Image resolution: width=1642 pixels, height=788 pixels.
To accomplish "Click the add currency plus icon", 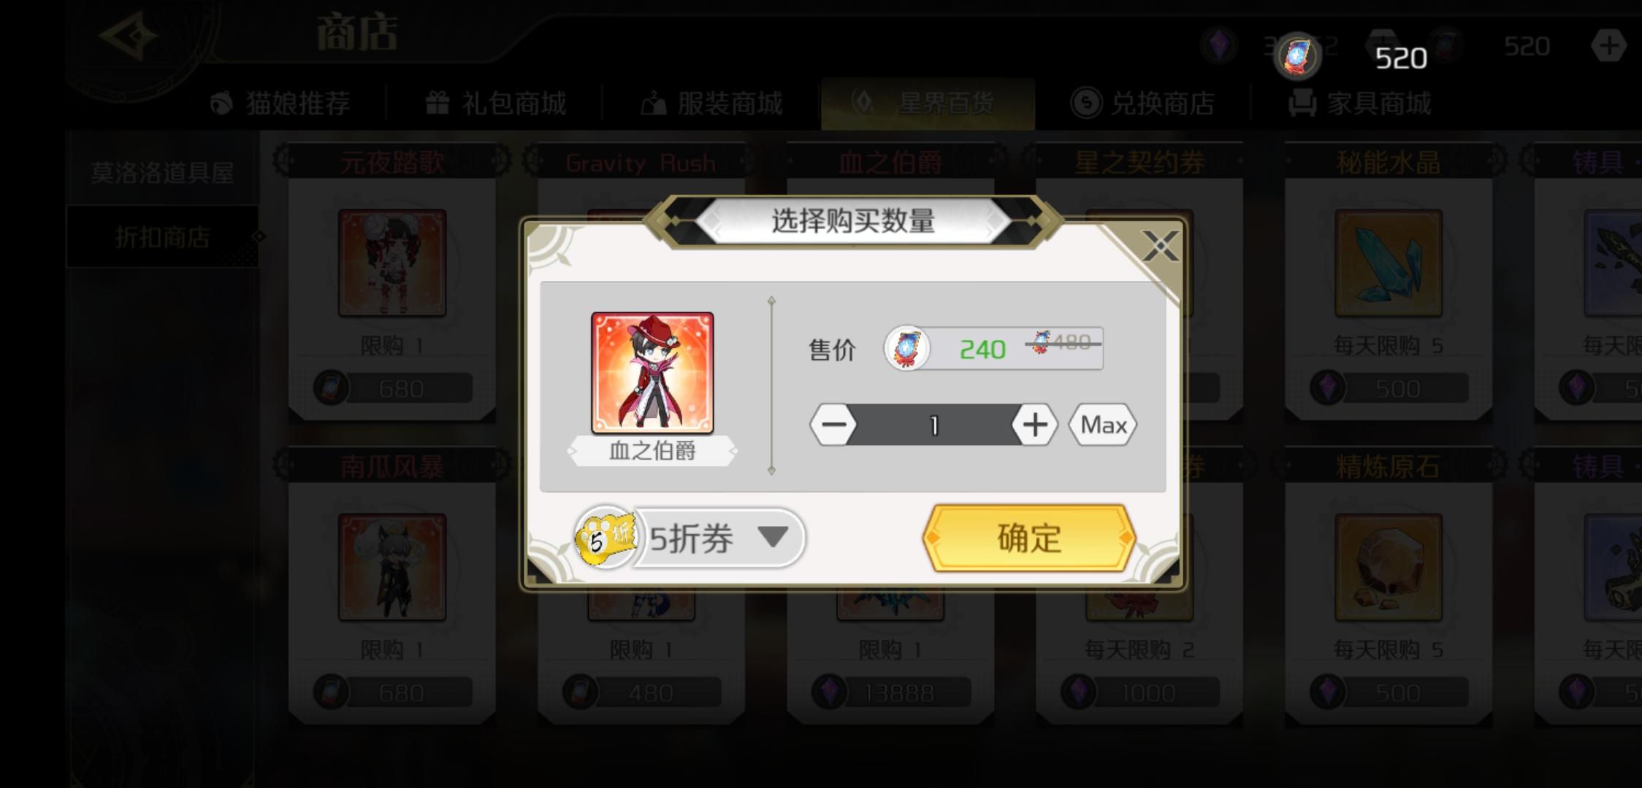I will pyautogui.click(x=1608, y=47).
